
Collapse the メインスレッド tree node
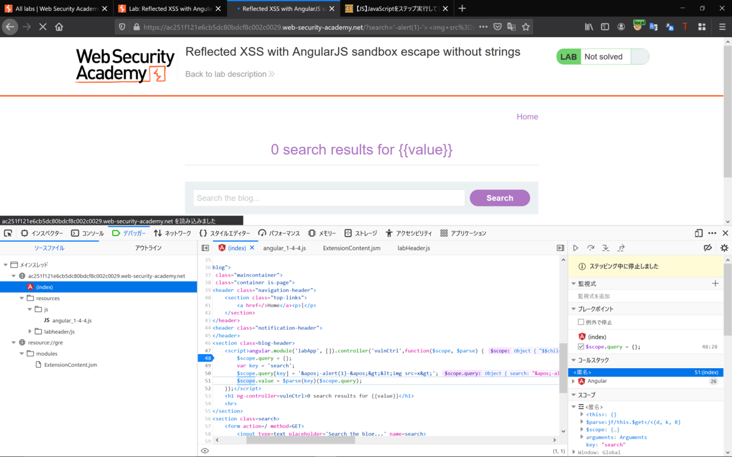pyautogui.click(x=5, y=265)
